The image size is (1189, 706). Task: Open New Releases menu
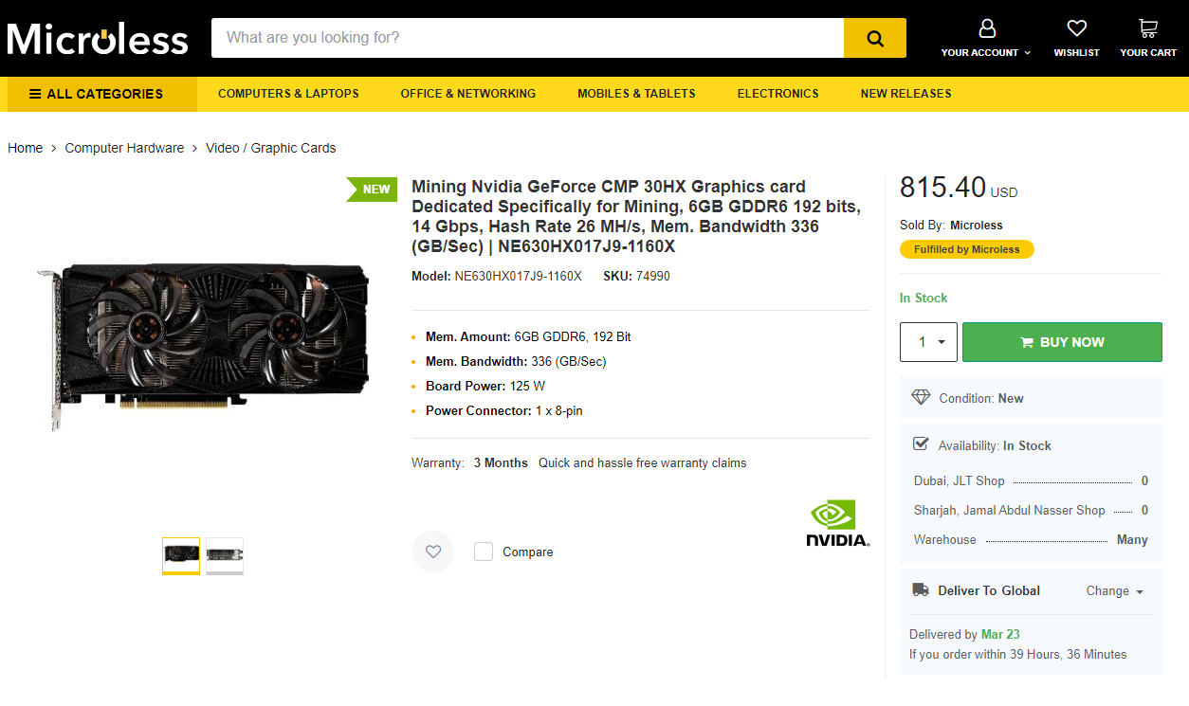click(x=905, y=94)
